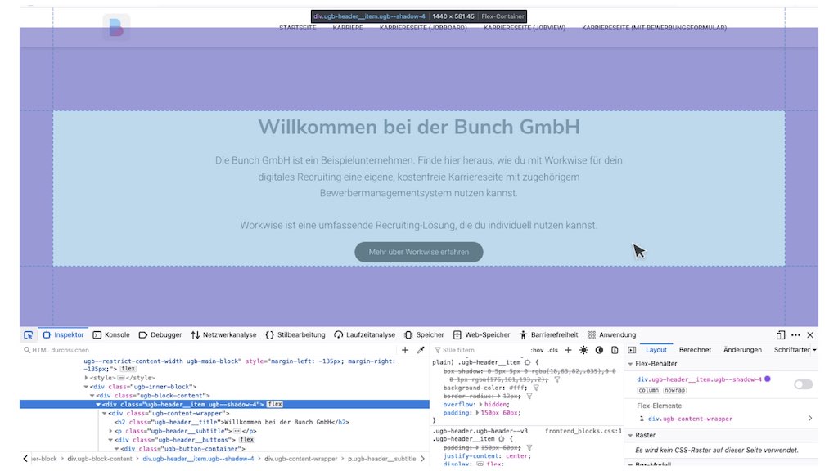Open the devtools three-dots options menu
The height and width of the screenshot is (471, 838).
pos(795,334)
